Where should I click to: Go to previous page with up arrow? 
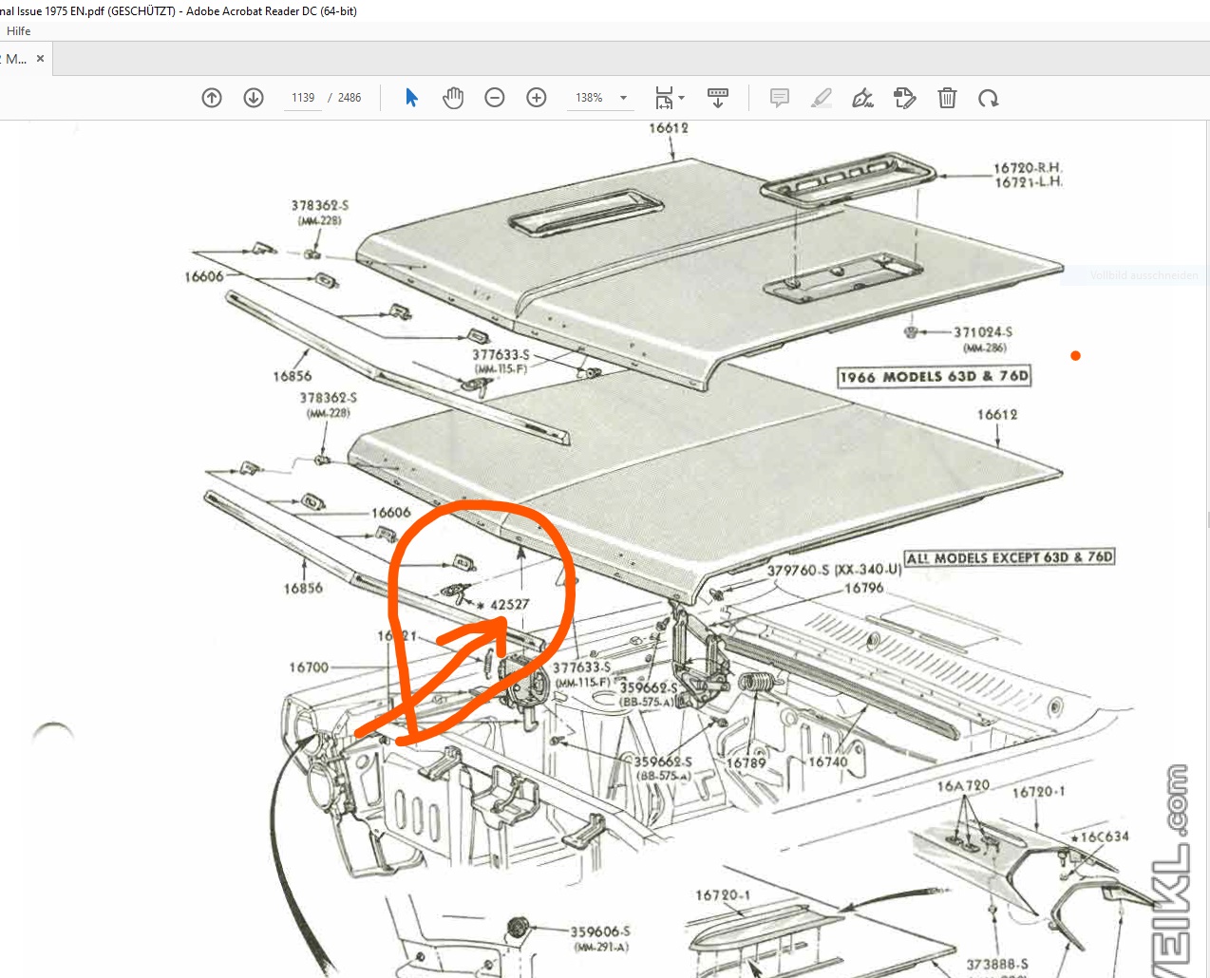(212, 98)
